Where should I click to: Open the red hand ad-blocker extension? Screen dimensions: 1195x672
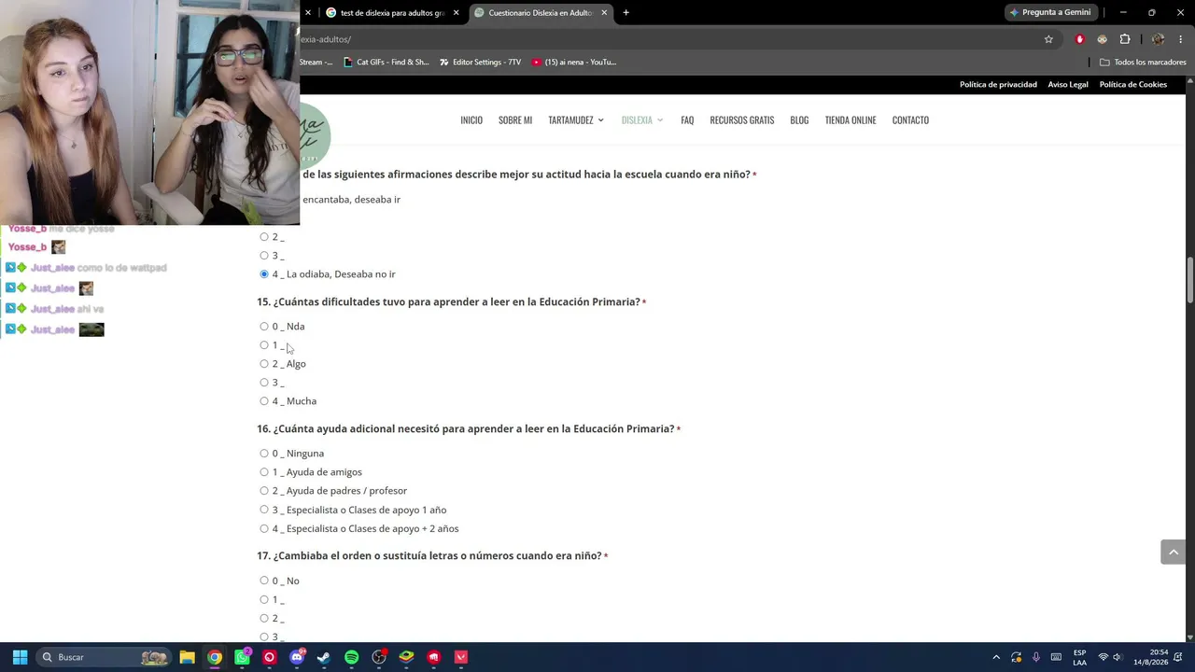pos(1080,39)
